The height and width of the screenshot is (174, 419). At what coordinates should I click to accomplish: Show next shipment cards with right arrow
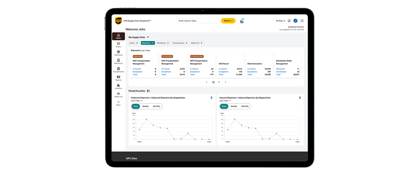pos(226,82)
